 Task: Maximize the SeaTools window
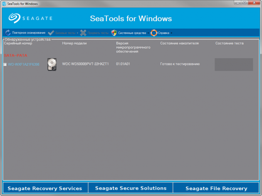[245, 3]
